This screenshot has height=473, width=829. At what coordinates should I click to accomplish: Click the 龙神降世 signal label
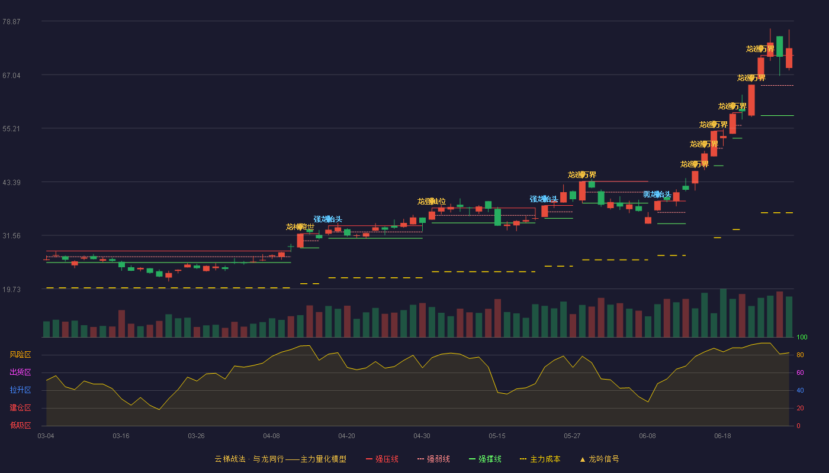[300, 227]
